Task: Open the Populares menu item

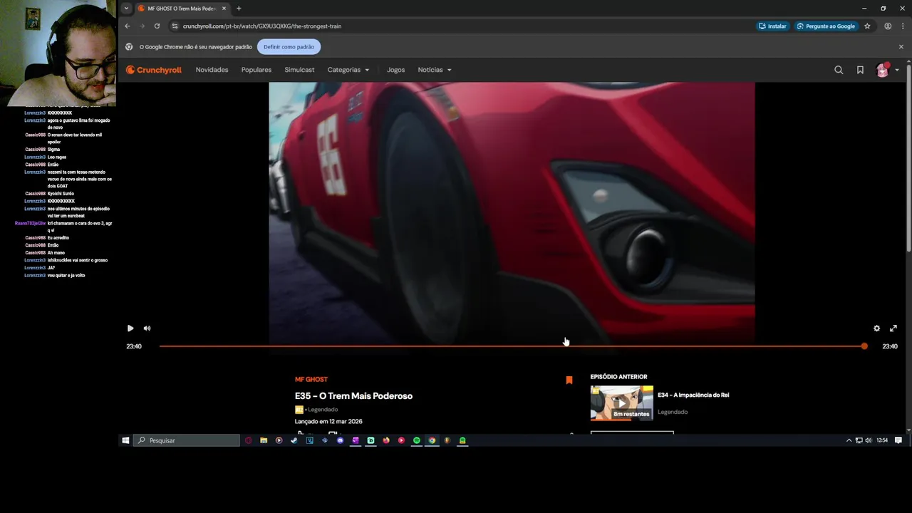Action: pos(256,70)
